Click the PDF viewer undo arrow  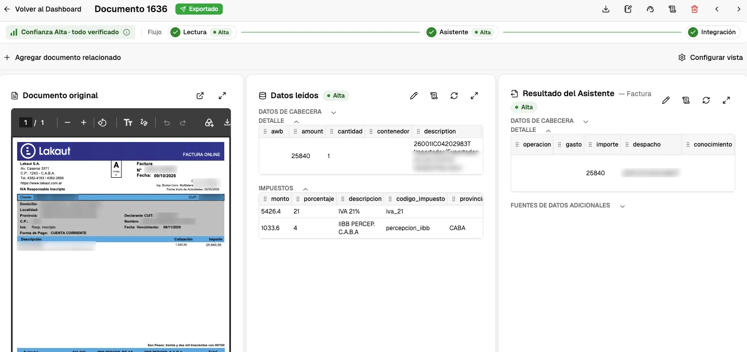click(x=167, y=122)
